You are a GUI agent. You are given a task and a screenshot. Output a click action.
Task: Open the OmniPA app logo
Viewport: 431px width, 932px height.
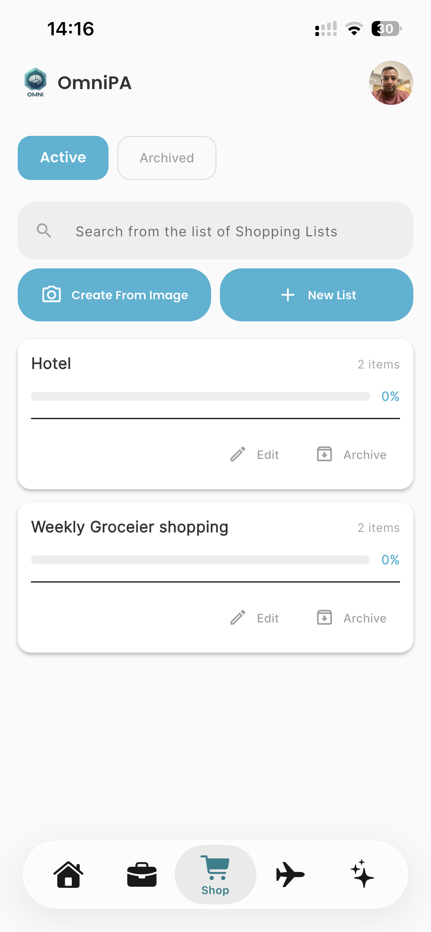click(x=35, y=82)
